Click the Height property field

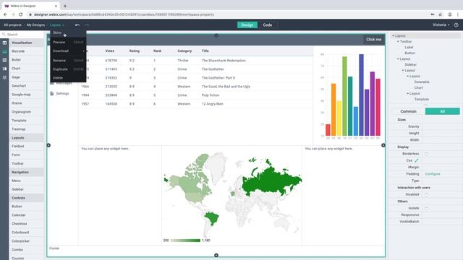441,133
